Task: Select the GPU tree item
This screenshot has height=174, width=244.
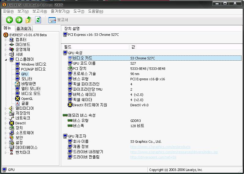Action: pos(24,74)
